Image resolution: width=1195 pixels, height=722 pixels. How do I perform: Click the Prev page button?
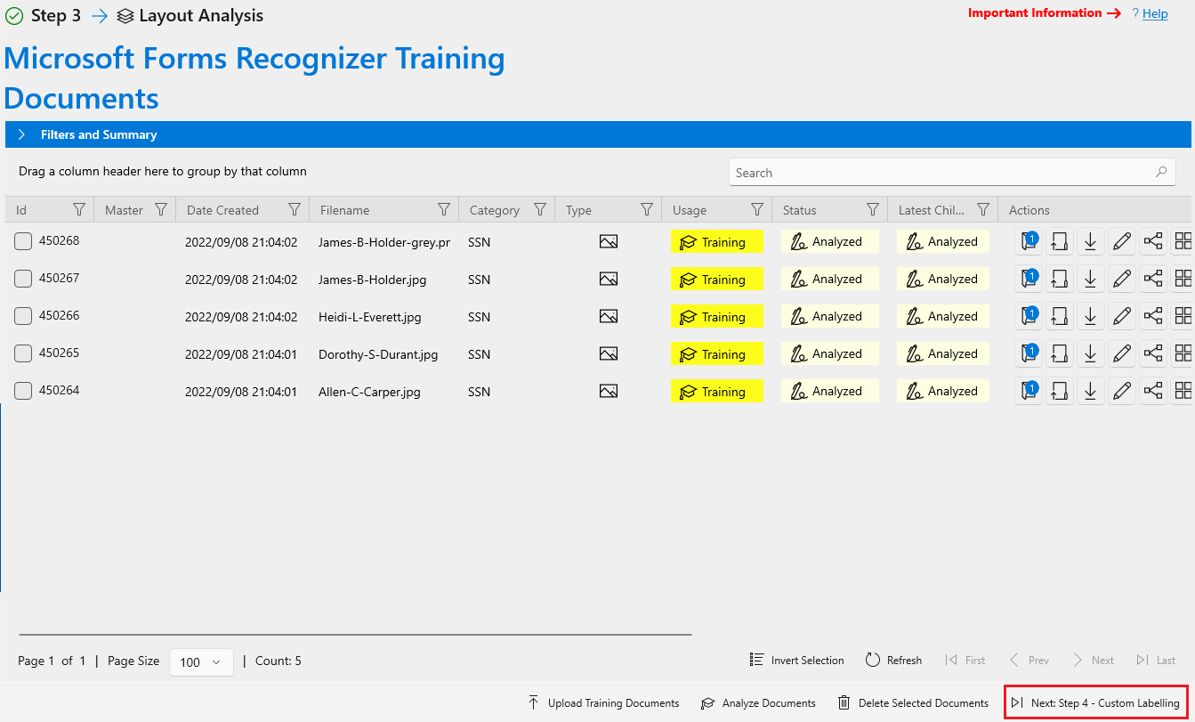pos(1029,661)
